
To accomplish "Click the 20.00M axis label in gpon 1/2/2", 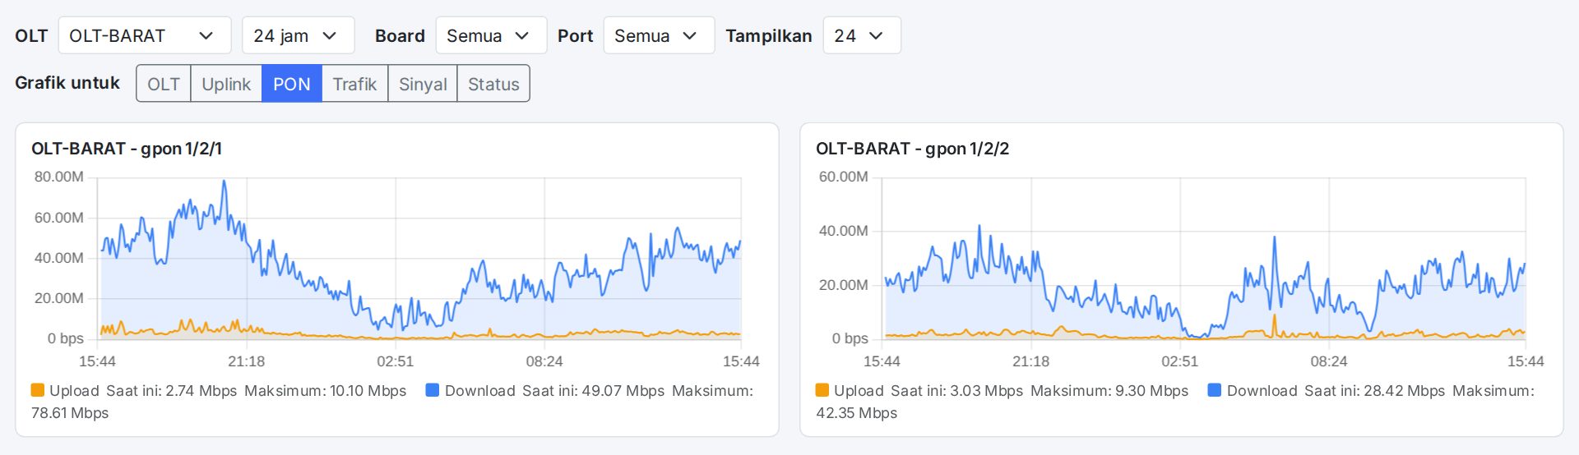I will [843, 285].
